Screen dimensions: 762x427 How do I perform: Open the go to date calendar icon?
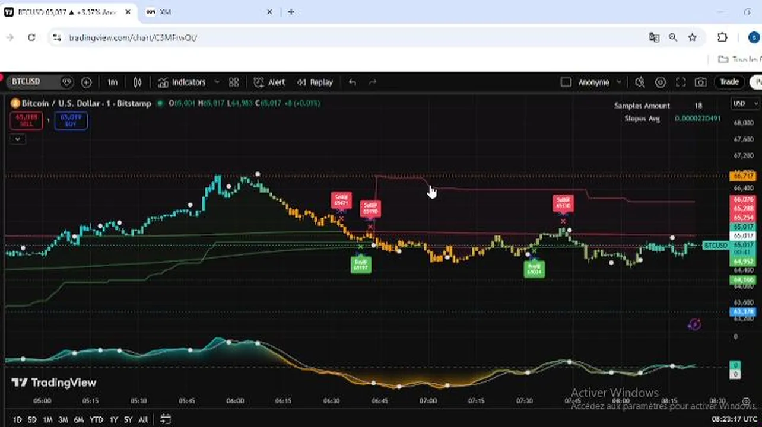pos(166,419)
